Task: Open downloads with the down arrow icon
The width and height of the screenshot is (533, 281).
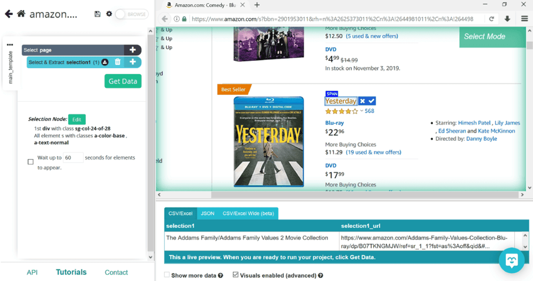Action: (x=507, y=19)
